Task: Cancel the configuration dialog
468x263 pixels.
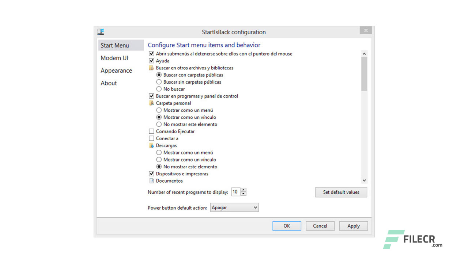Action: [x=320, y=226]
